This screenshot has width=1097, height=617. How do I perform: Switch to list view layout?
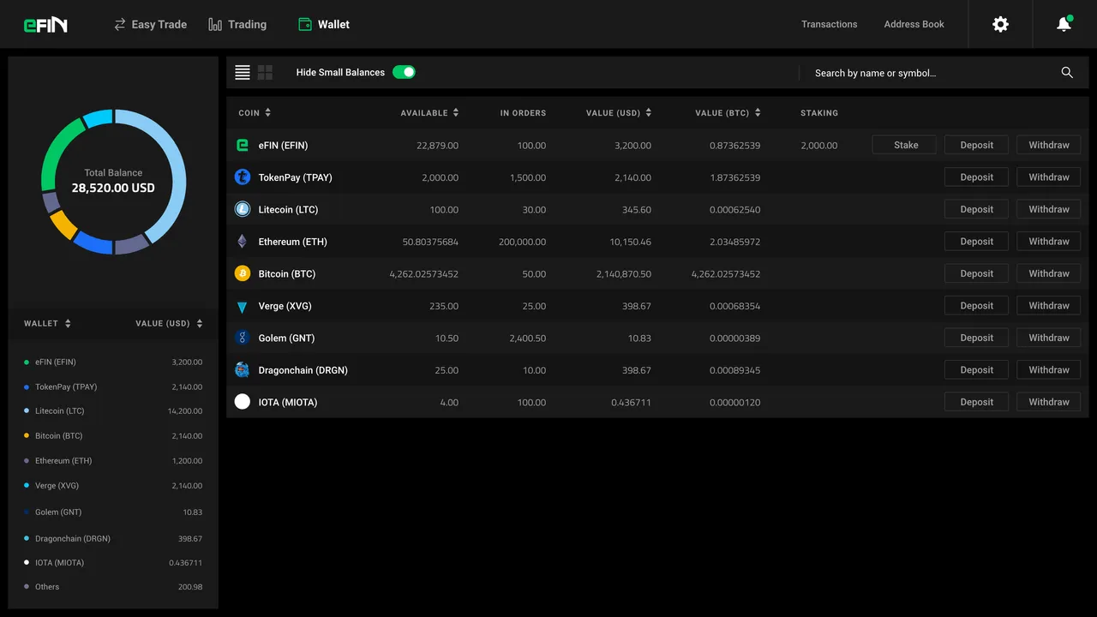pyautogui.click(x=243, y=73)
